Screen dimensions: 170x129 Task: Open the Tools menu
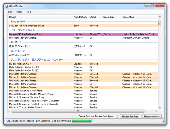coord(19,12)
